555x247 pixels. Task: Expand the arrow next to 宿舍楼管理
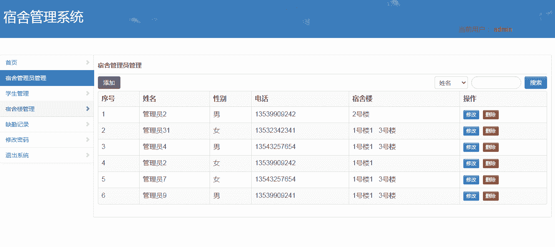(87, 109)
